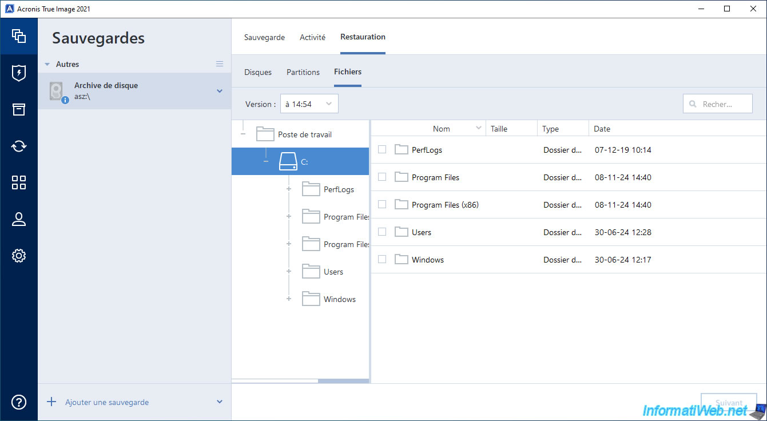The width and height of the screenshot is (767, 421).
Task: Open the Backup section in the sidebar
Action: click(x=19, y=36)
